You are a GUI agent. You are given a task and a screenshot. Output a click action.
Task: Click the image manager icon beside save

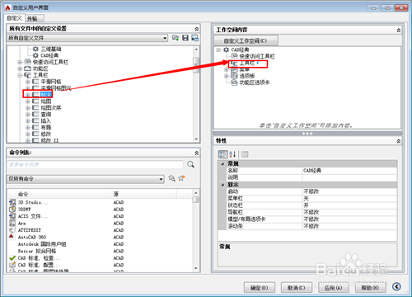click(194, 38)
